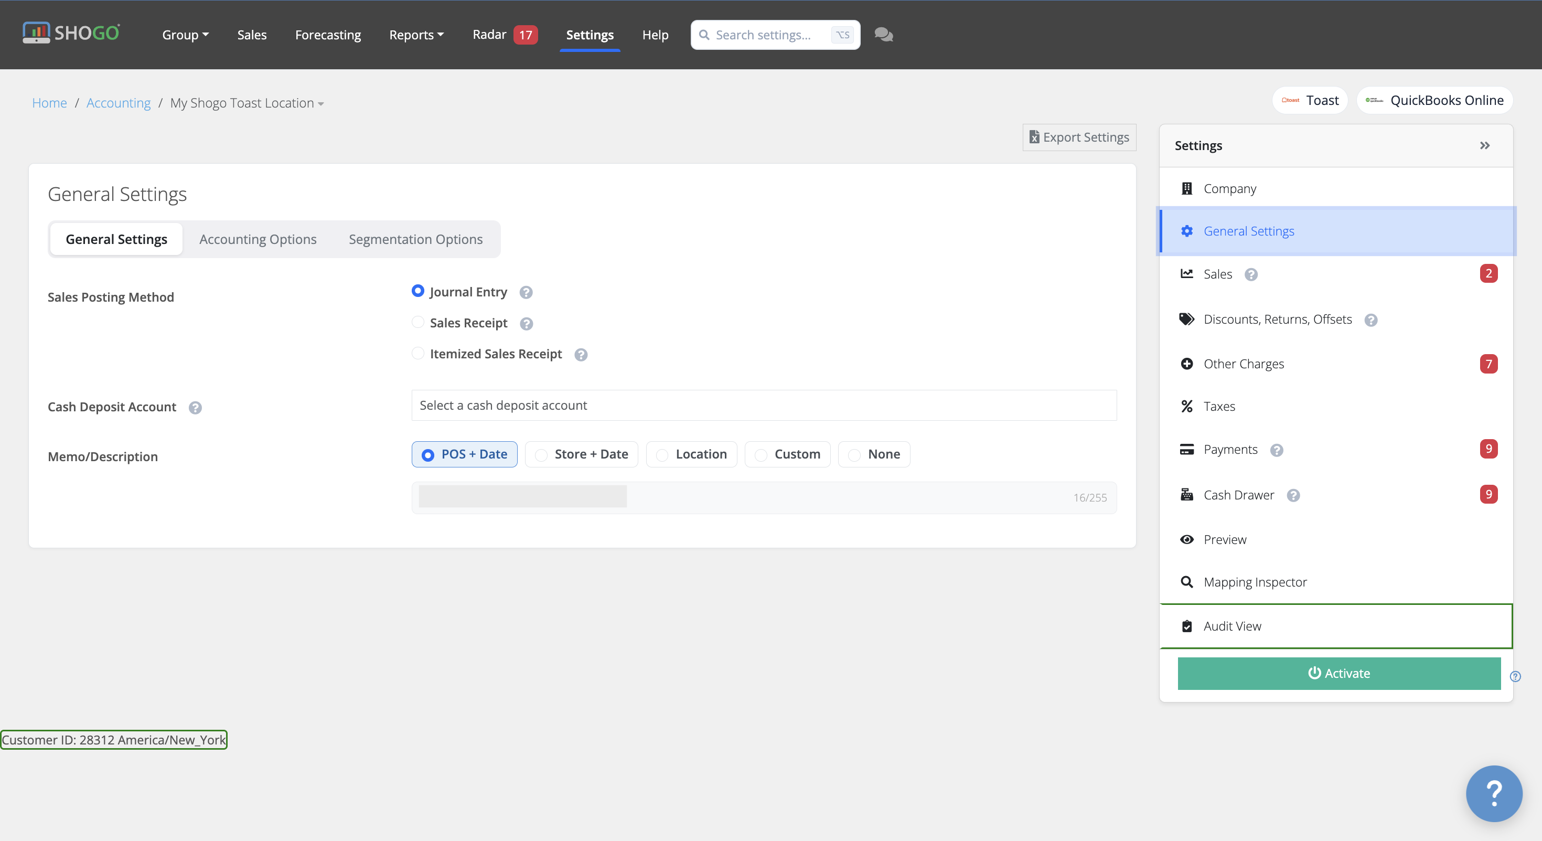The height and width of the screenshot is (841, 1542).
Task: Click the Toast integration button
Action: click(x=1310, y=100)
